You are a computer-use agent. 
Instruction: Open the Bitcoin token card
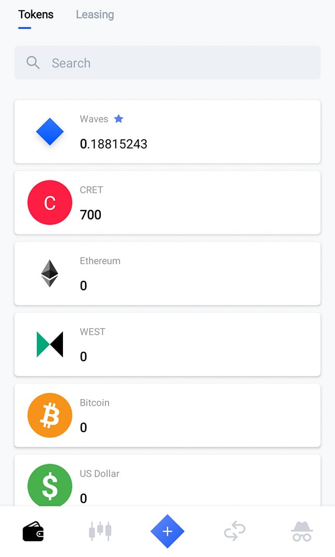click(x=200, y=415)
